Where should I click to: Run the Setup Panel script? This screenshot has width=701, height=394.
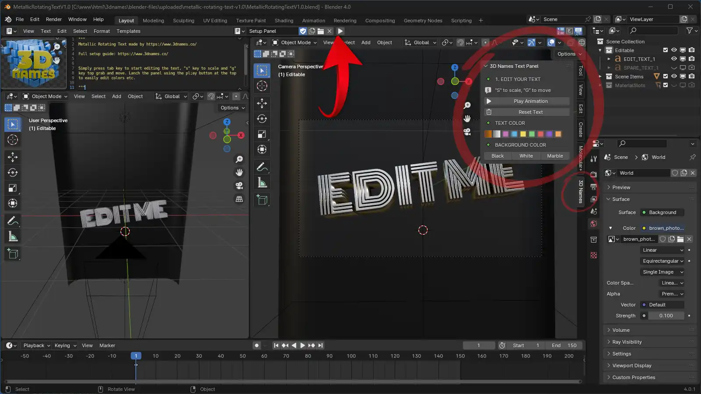click(340, 31)
